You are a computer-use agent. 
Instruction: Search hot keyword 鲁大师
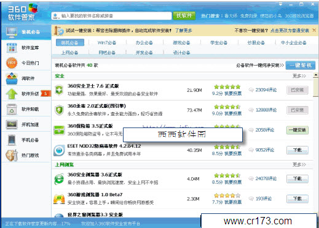pos(230,16)
